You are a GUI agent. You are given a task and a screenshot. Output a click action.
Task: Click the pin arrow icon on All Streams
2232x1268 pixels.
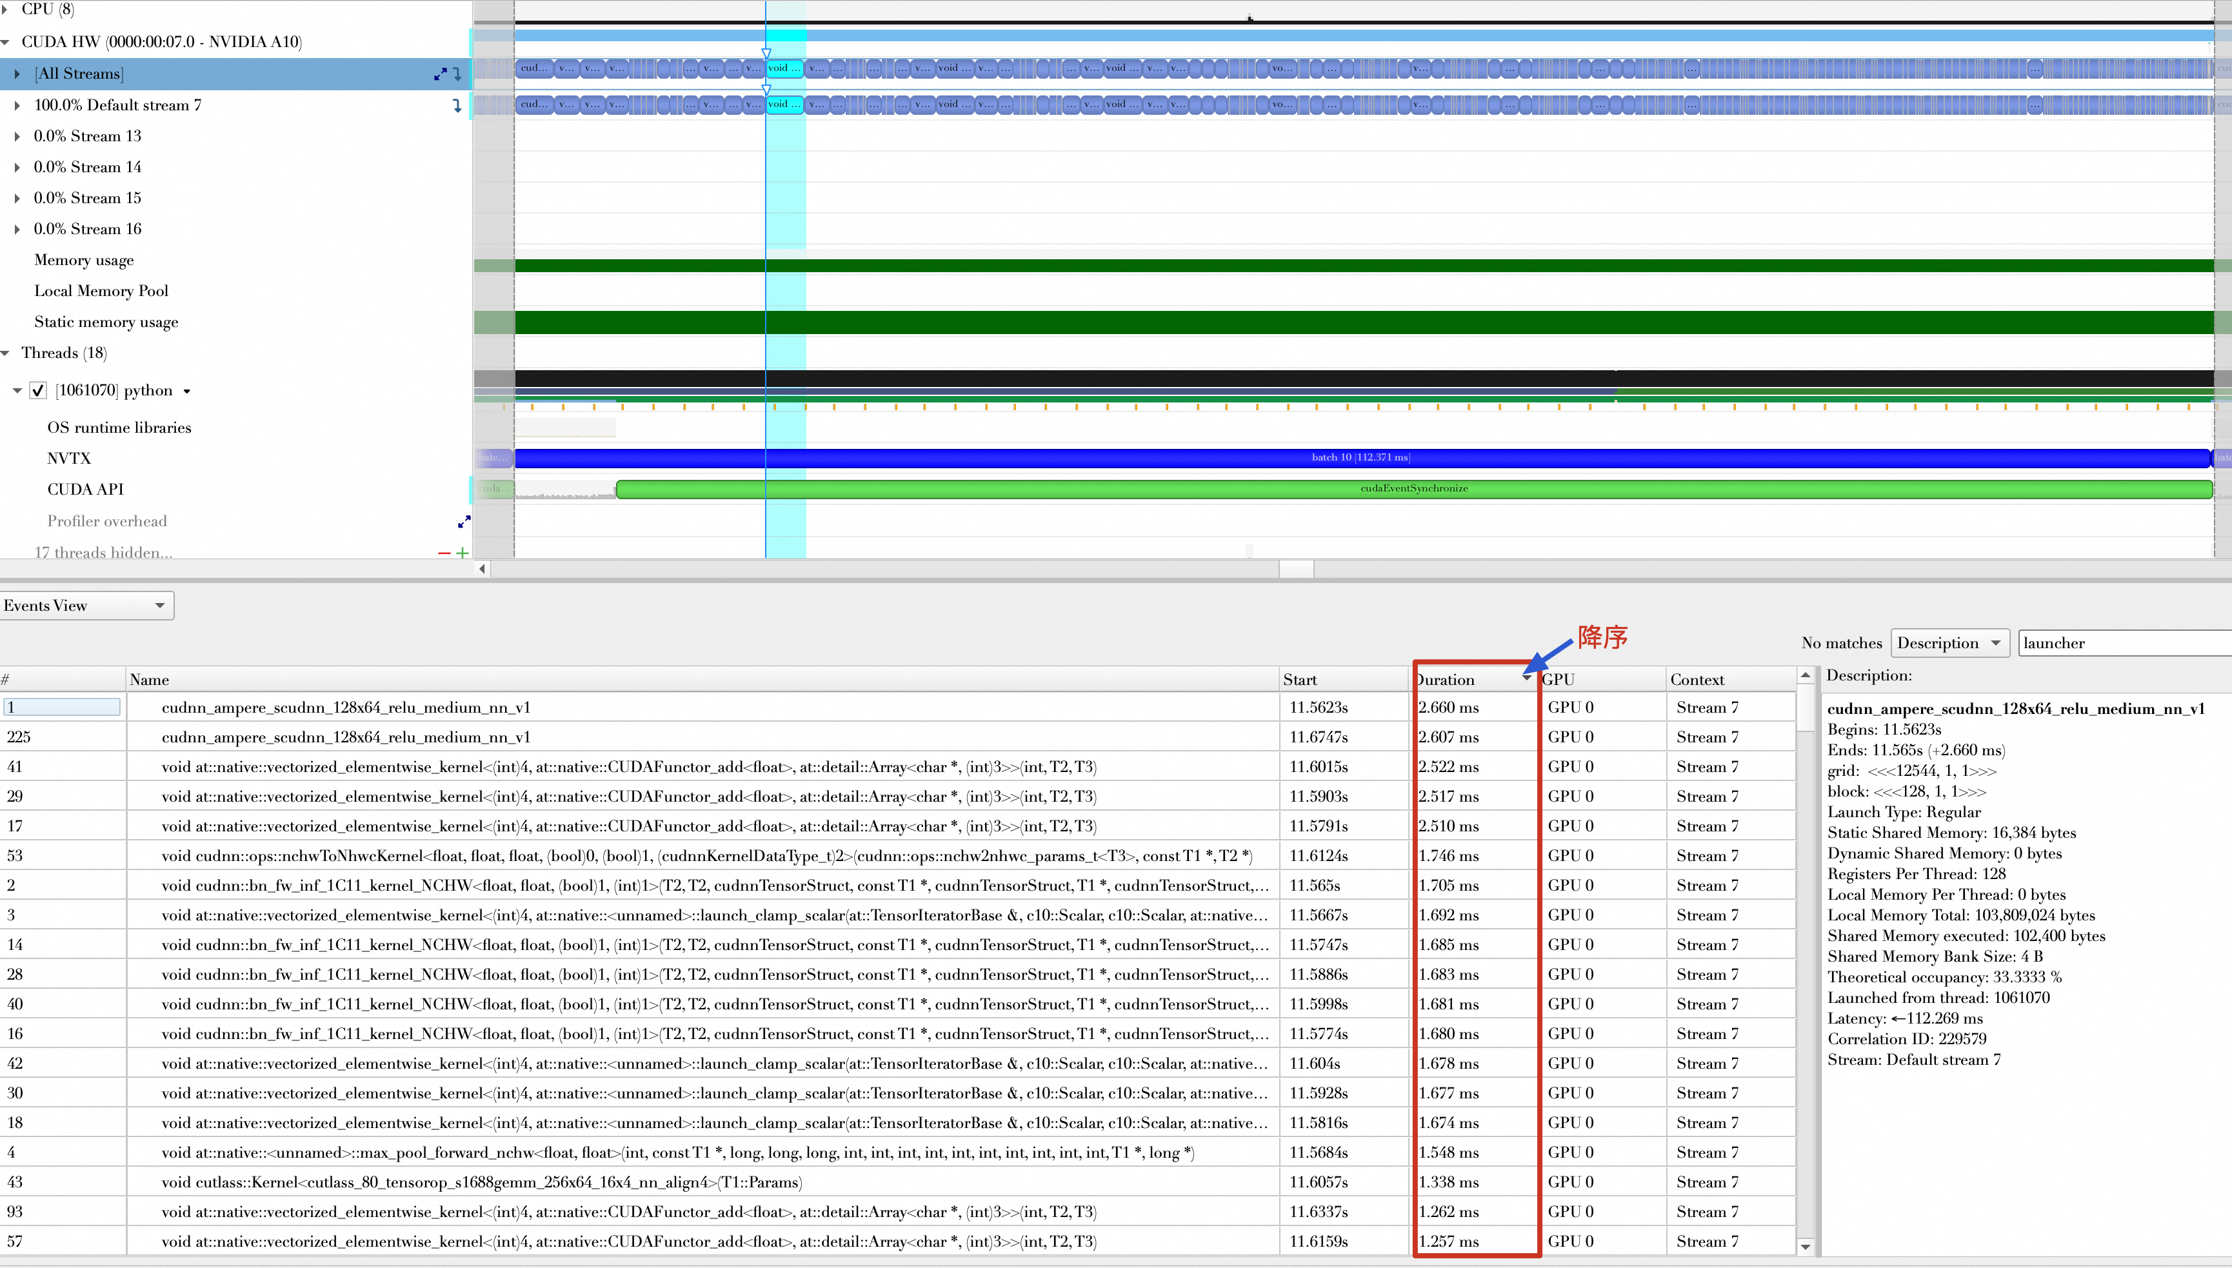click(x=457, y=74)
